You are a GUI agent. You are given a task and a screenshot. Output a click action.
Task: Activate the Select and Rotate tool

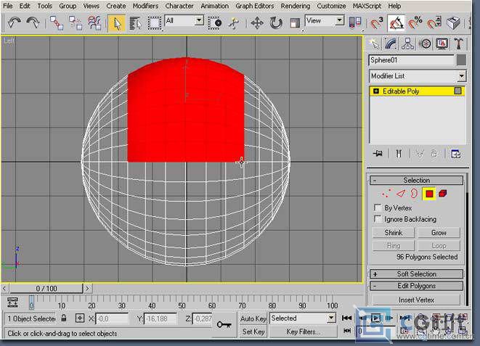[x=275, y=23]
